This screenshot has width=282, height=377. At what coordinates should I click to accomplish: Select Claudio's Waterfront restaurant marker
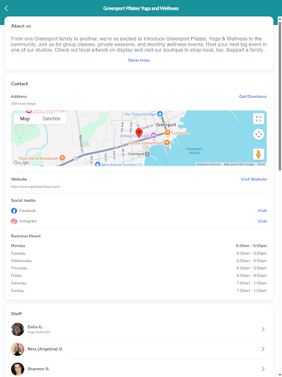point(167,142)
